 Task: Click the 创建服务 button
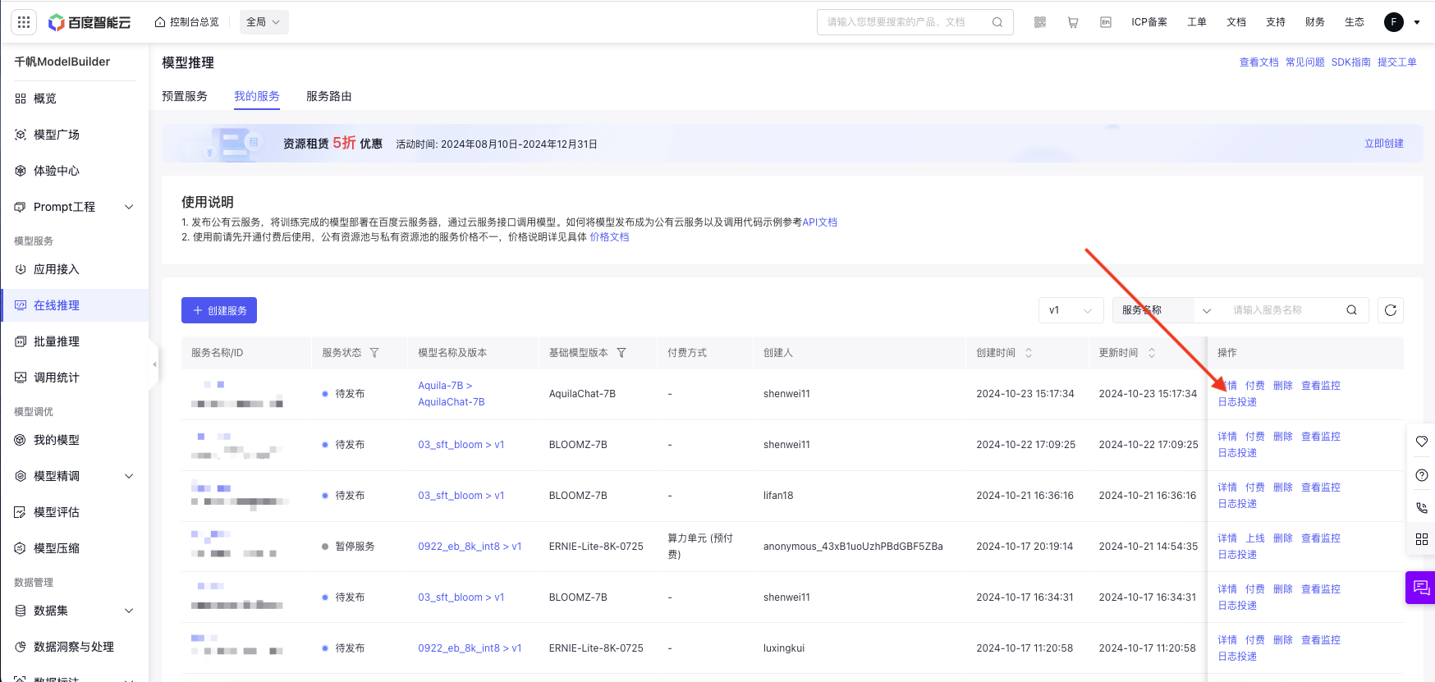point(219,310)
